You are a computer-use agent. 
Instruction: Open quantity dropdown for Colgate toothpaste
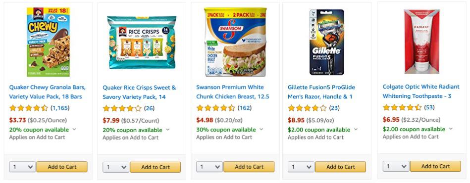pos(396,166)
